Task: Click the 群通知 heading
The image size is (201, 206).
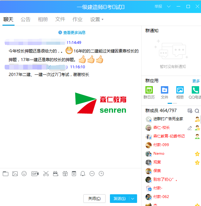Action: tap(152, 31)
